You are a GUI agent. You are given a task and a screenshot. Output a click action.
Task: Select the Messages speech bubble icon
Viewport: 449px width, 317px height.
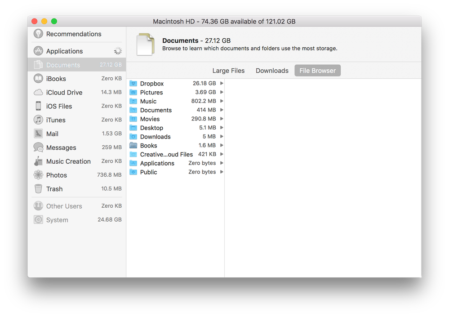tap(38, 147)
